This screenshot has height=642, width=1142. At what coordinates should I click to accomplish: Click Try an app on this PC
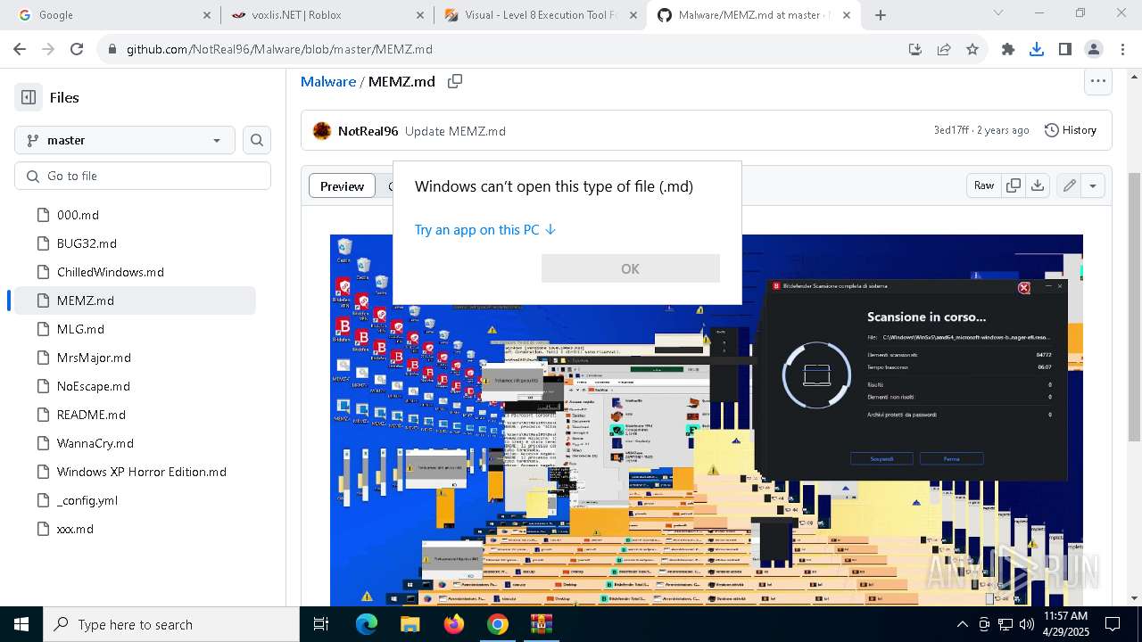click(x=485, y=229)
